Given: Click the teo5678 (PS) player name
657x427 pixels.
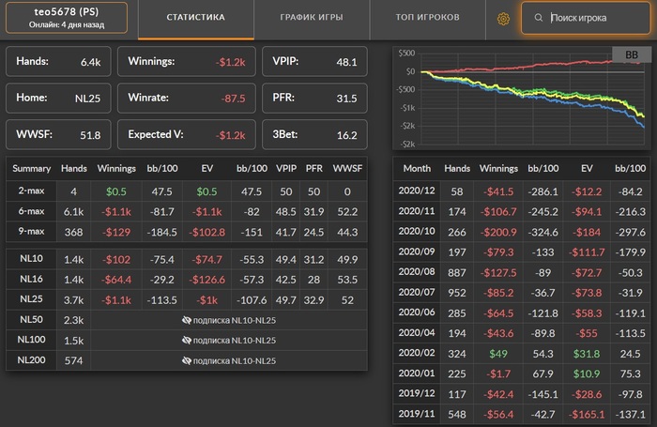Looking at the screenshot, I should (x=66, y=11).
